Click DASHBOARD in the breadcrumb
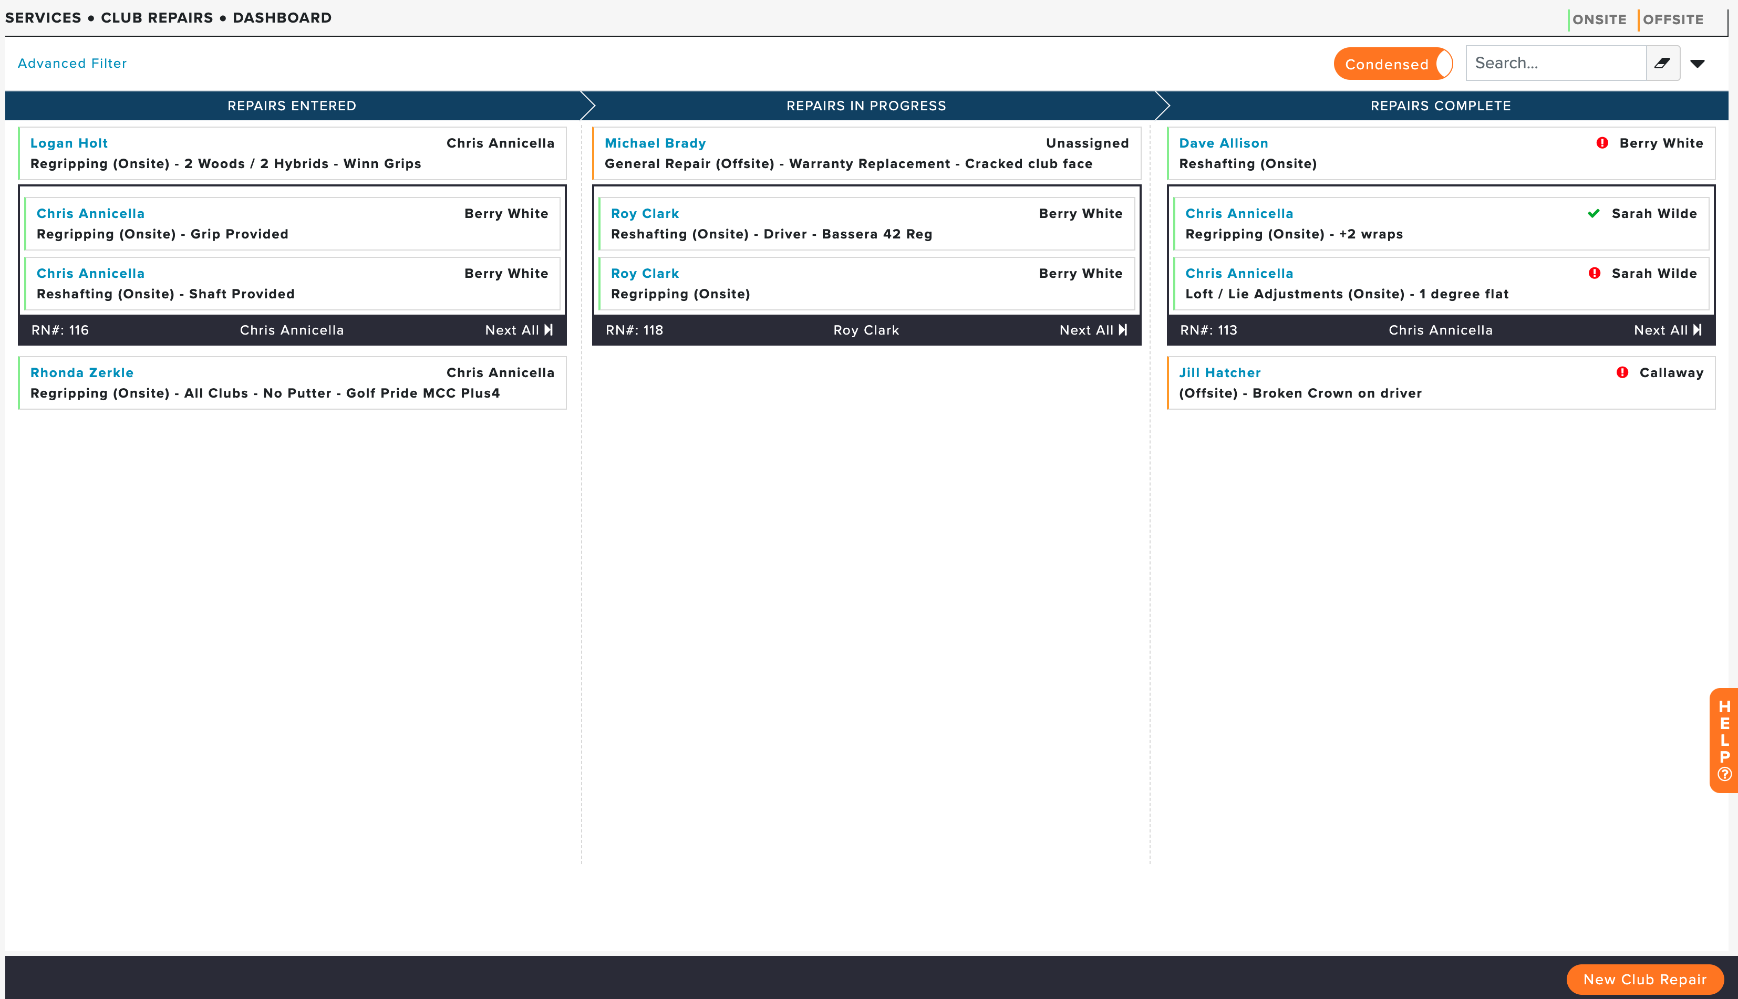1738x999 pixels. (282, 18)
